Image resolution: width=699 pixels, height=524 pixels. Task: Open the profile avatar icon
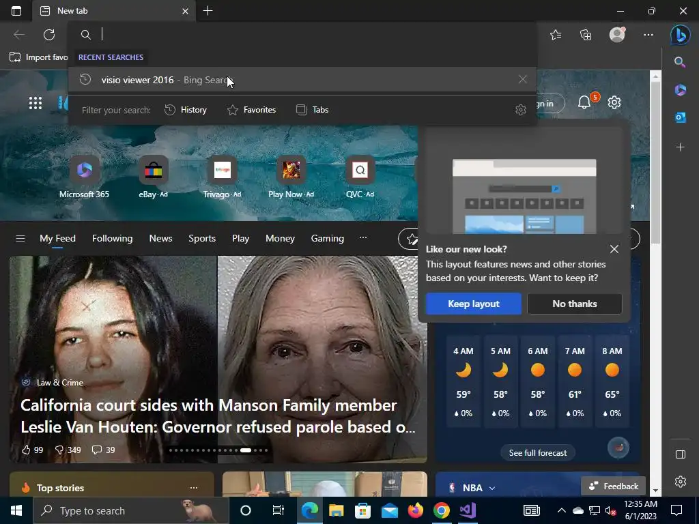coord(617,34)
